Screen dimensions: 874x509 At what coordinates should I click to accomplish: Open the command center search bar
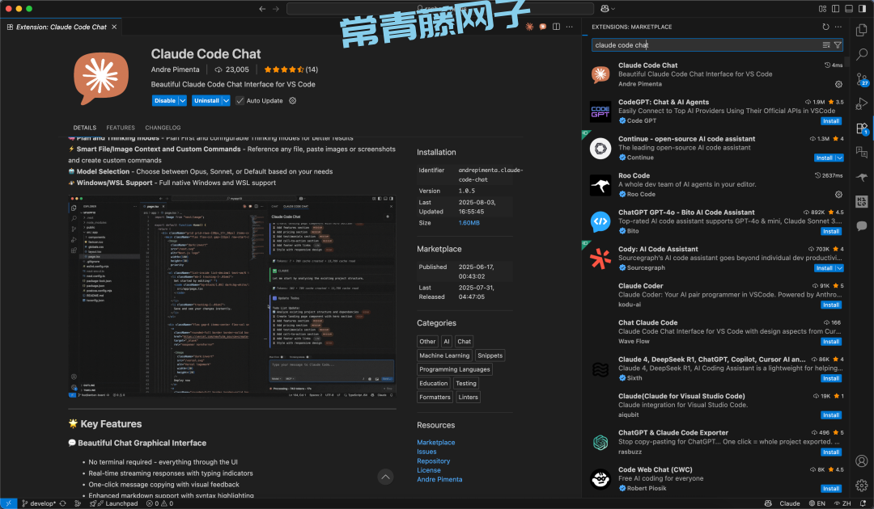point(439,9)
